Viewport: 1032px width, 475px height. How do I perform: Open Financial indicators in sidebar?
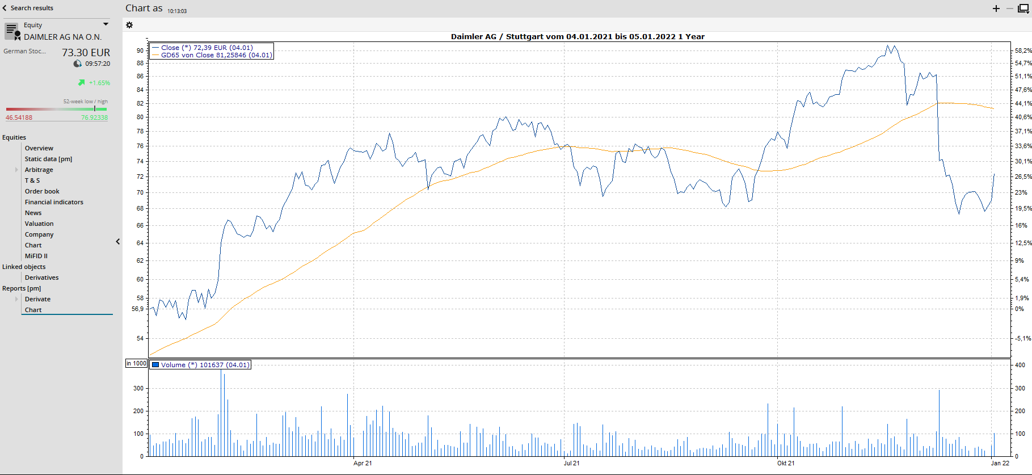coord(54,202)
